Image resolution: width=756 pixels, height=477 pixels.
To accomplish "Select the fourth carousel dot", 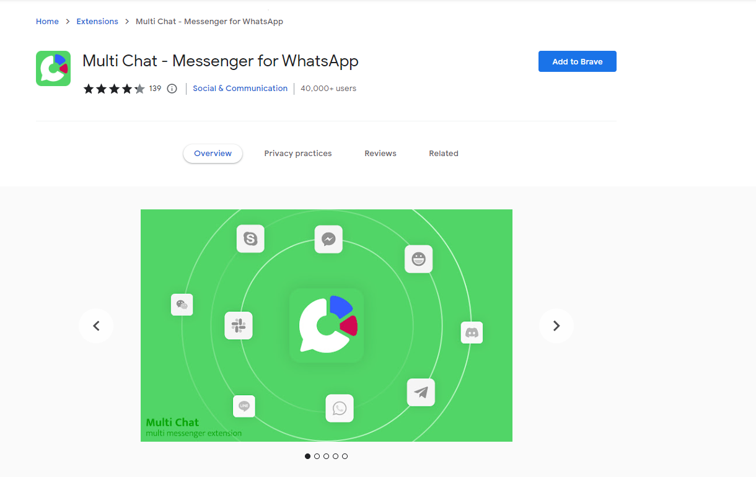I will coord(335,456).
